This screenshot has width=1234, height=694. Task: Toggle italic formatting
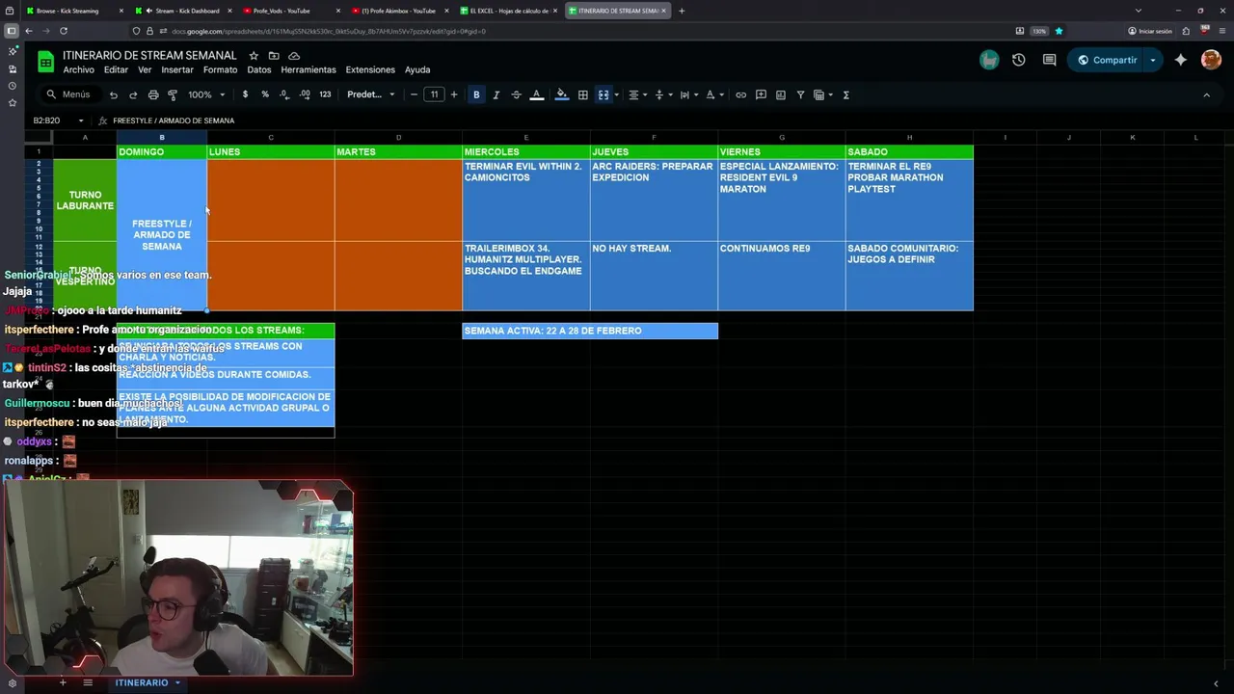tap(496, 94)
